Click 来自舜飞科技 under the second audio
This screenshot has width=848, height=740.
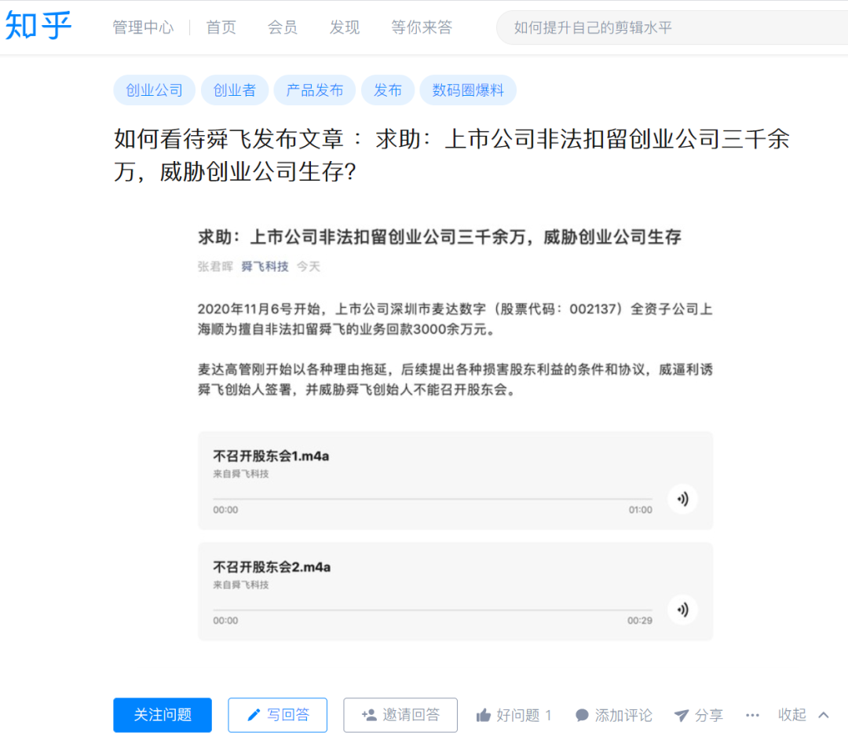point(241,584)
